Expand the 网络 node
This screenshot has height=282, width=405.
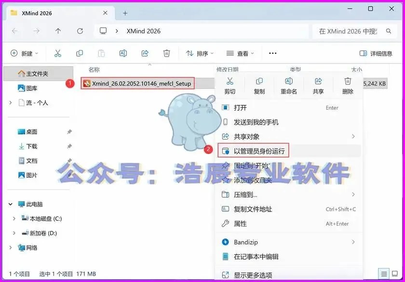point(10,248)
